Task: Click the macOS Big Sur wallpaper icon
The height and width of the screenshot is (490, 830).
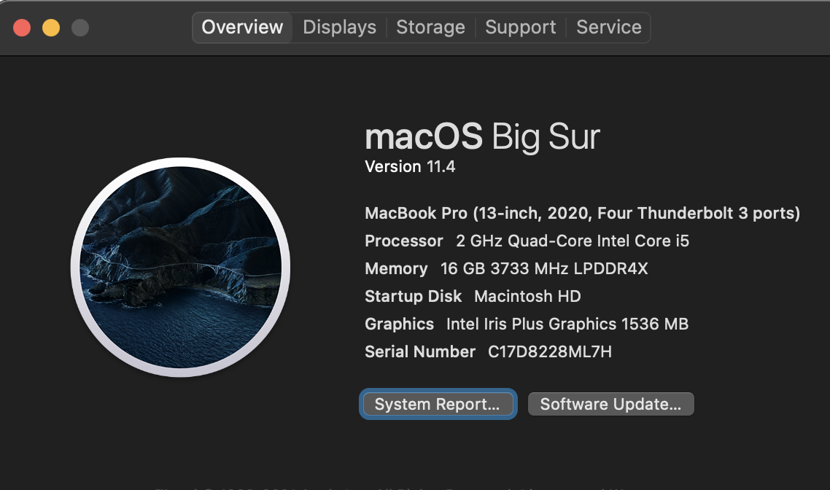Action: point(180,267)
